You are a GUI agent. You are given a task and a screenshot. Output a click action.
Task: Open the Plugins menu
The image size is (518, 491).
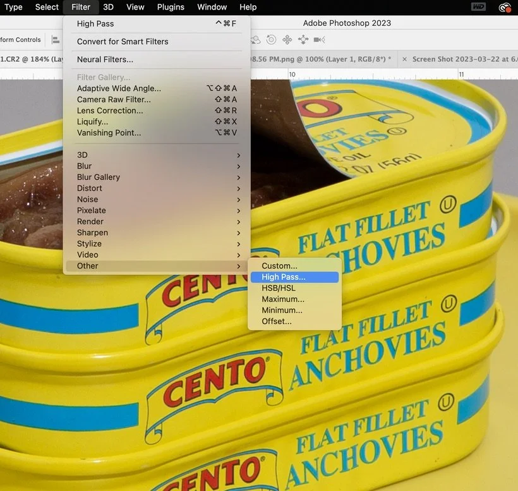click(x=171, y=7)
